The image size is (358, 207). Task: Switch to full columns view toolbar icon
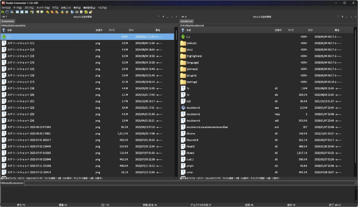22,12
